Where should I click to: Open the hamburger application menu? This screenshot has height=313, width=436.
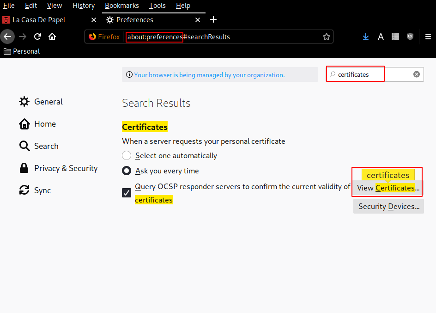(428, 37)
